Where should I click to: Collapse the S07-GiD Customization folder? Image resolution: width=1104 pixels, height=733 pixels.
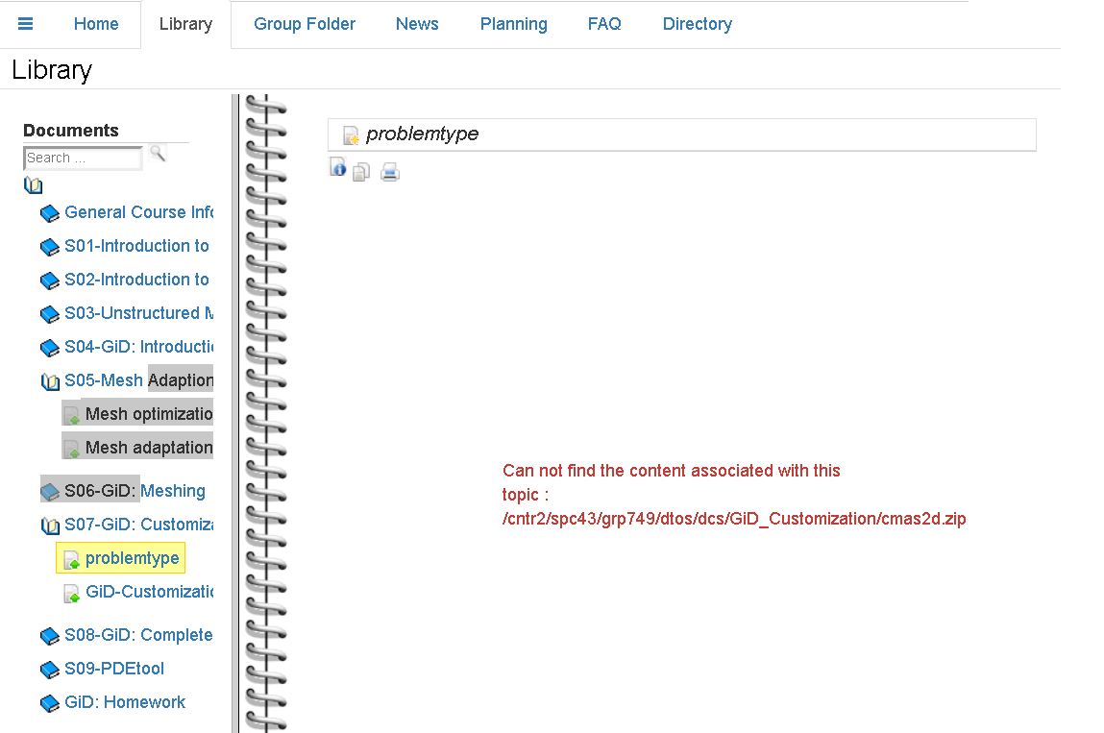(50, 525)
